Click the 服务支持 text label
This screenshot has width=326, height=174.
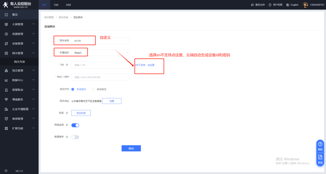[x=260, y=5]
